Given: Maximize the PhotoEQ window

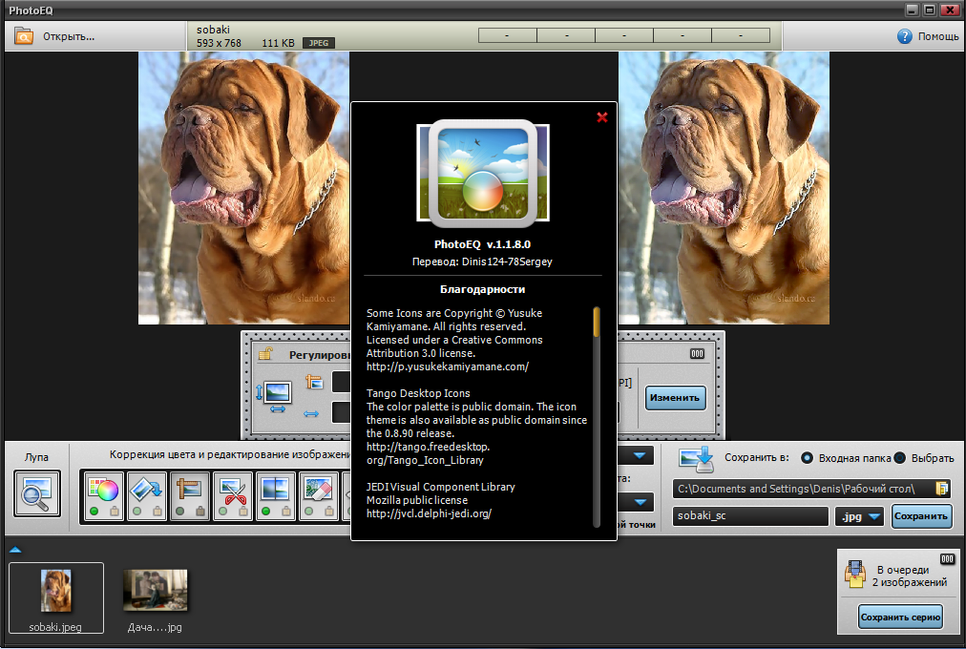Looking at the screenshot, I should [931, 10].
